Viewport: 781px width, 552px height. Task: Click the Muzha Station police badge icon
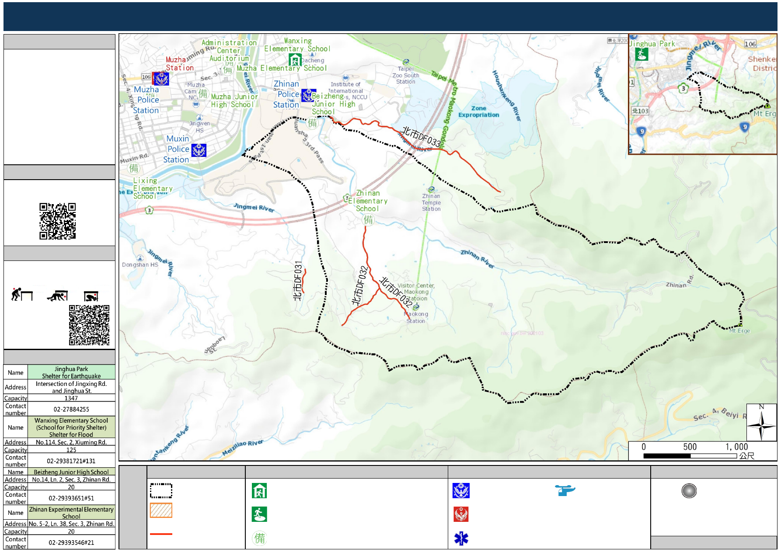click(160, 79)
